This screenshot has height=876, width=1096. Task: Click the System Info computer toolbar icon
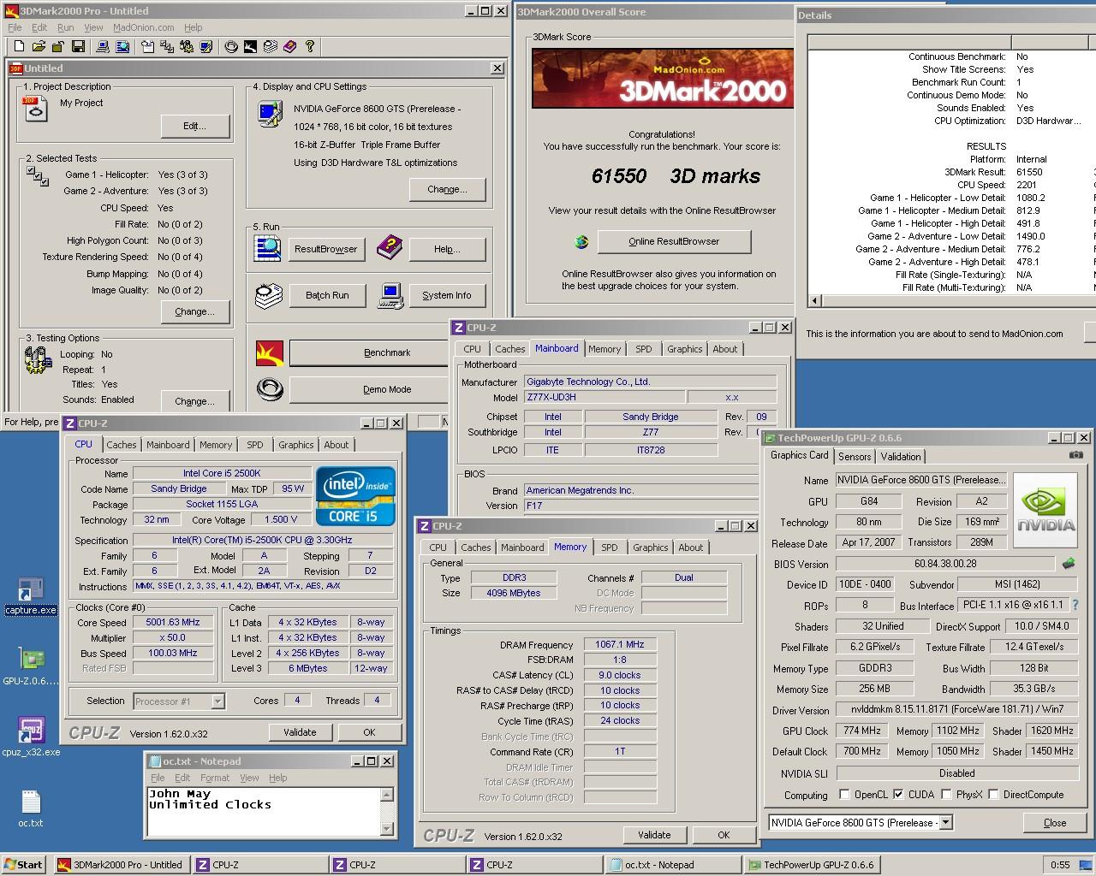pyautogui.click(x=102, y=46)
